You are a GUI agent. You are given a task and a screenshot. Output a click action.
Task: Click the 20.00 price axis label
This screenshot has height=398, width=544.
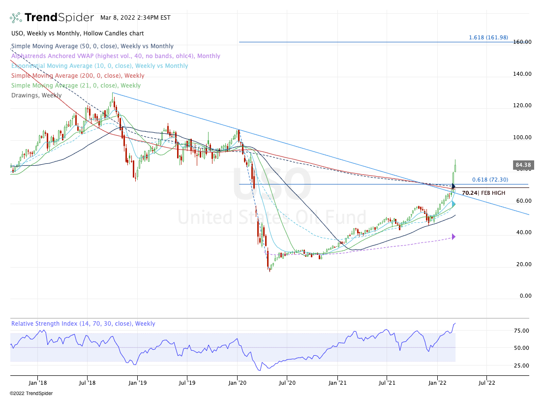click(x=523, y=264)
